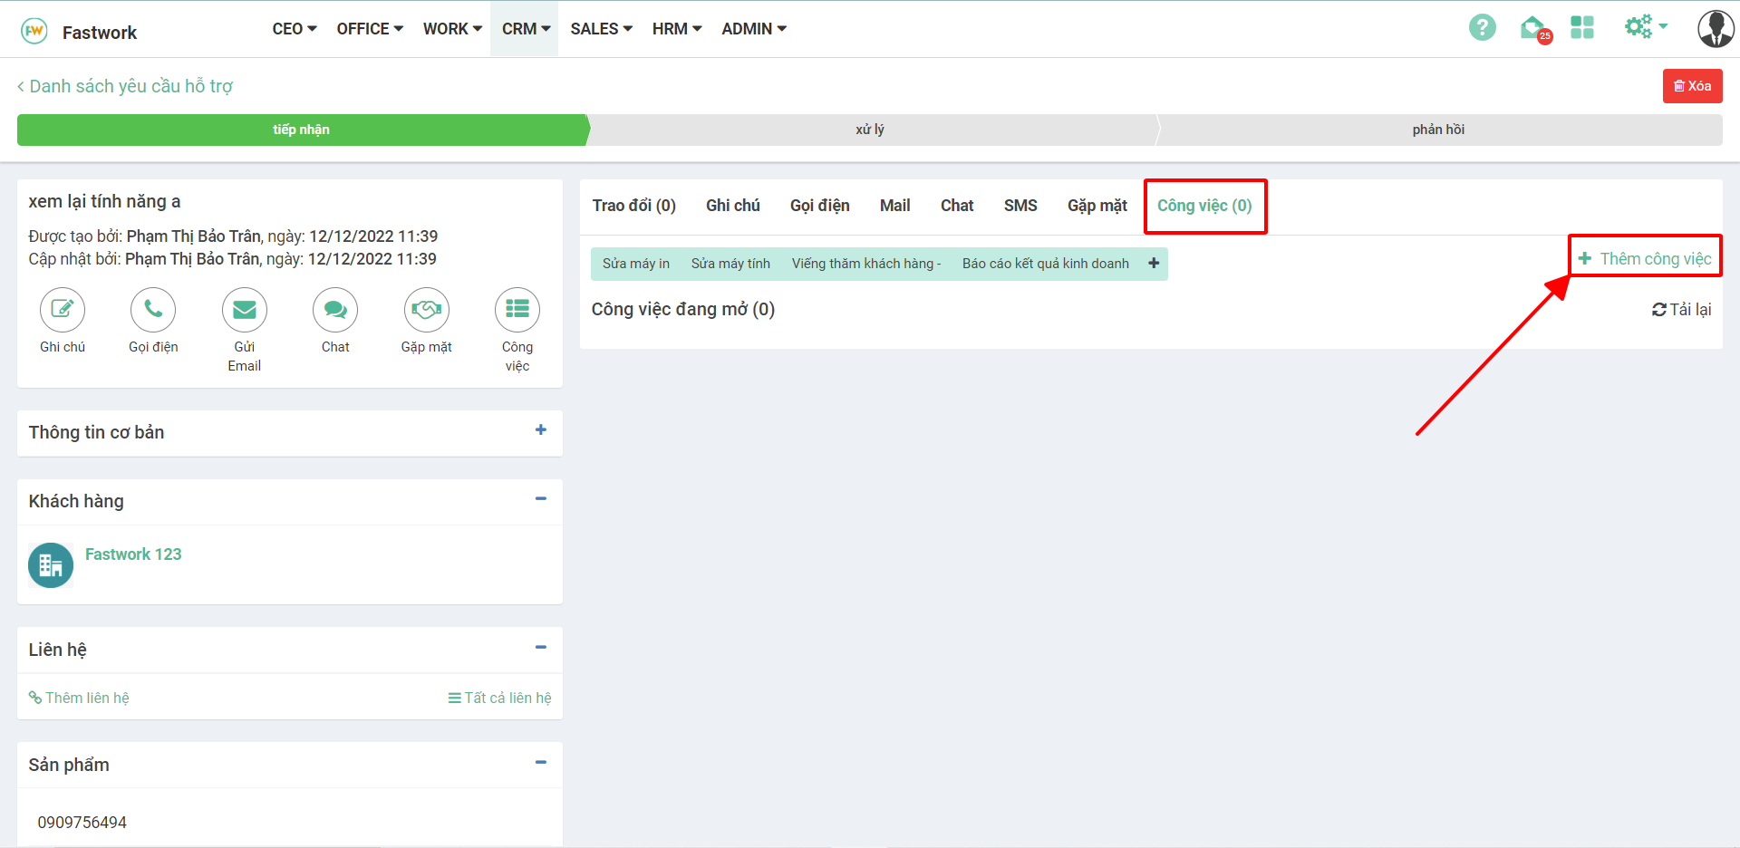Expand the Thông tin cơ bản section
Image resolution: width=1740 pixels, height=848 pixels.
click(541, 430)
